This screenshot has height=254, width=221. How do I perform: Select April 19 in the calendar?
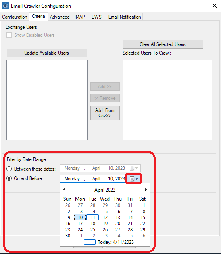105,224
